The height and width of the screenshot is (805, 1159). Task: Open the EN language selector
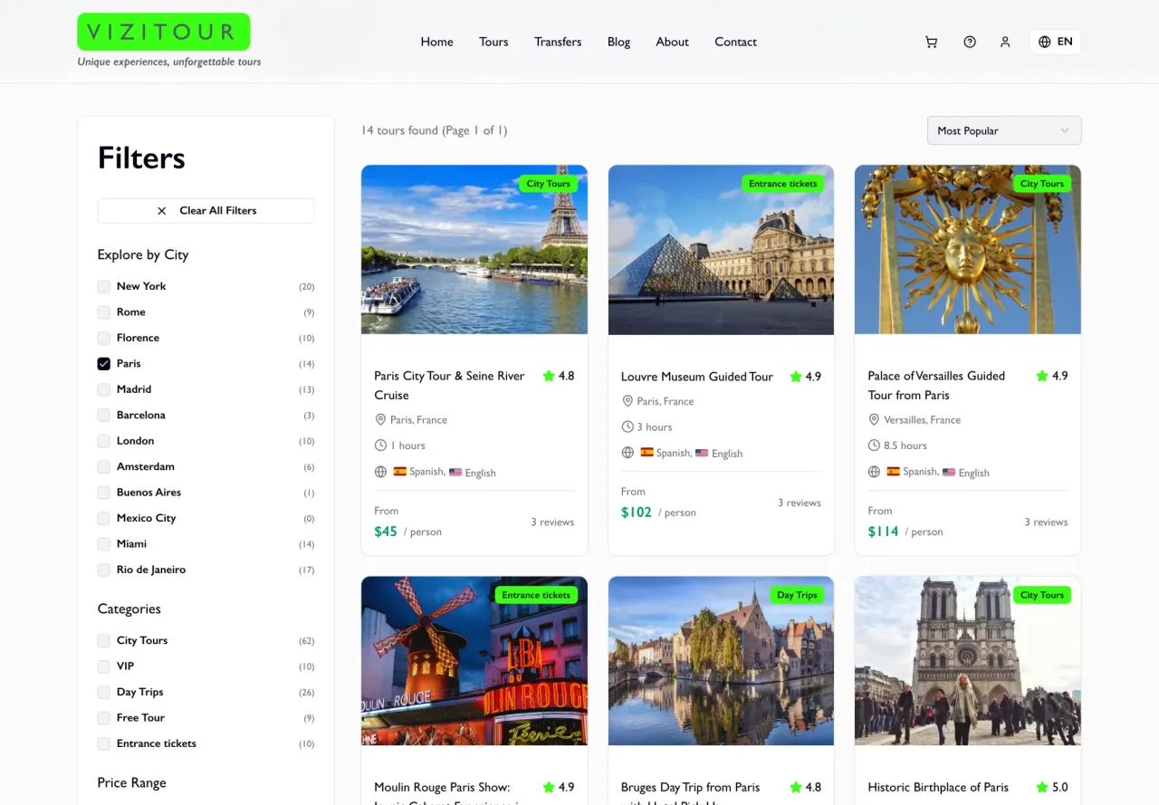click(1056, 42)
